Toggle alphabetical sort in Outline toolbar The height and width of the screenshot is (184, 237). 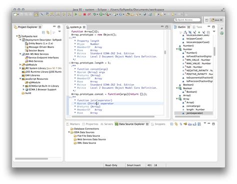tap(185, 33)
